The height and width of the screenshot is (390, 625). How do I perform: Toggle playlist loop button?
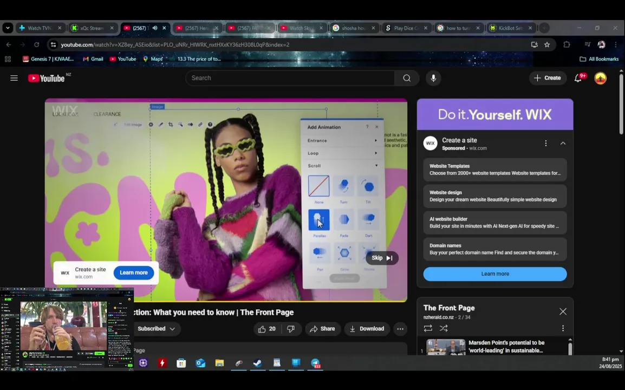tap(428, 328)
